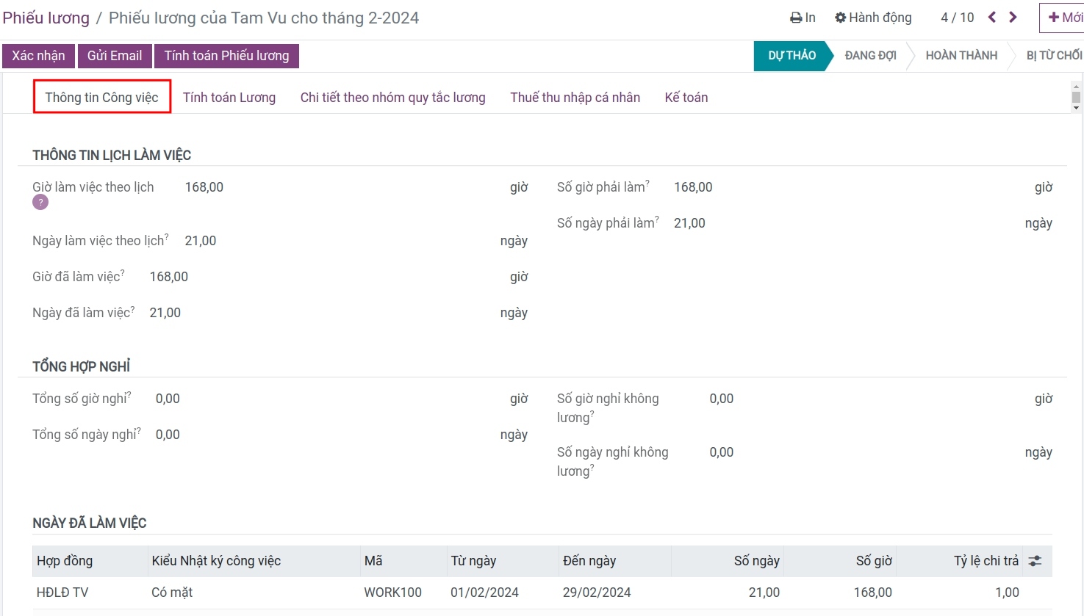
Task: Select the Đang đợi status stage
Action: coord(870,56)
